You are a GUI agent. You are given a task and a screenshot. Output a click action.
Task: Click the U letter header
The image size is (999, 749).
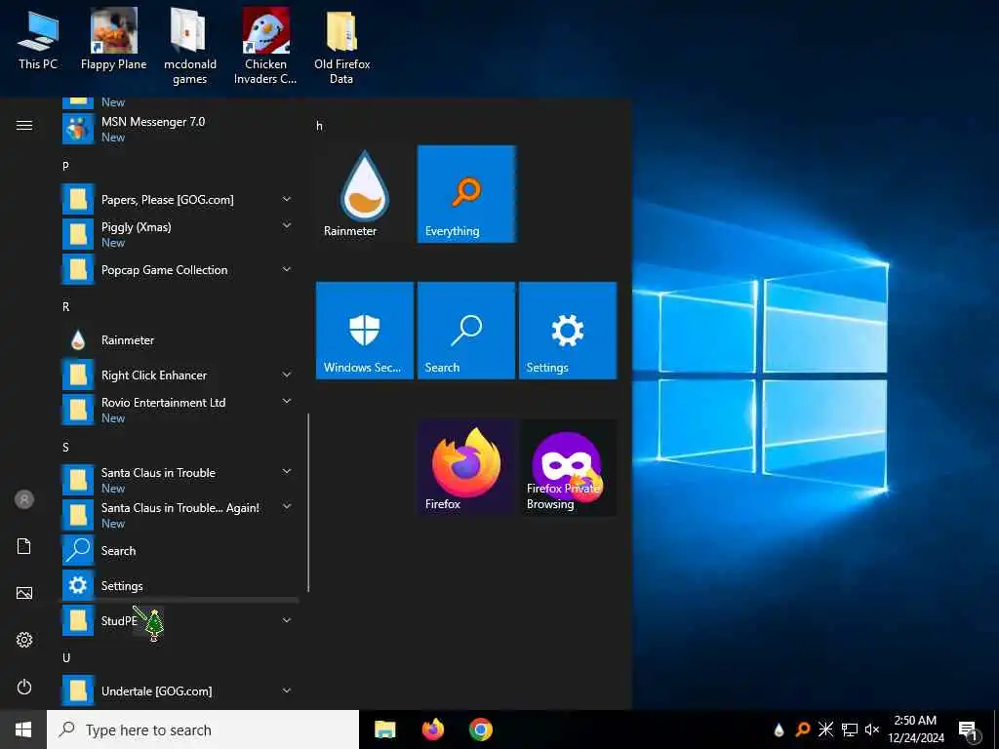(x=65, y=658)
